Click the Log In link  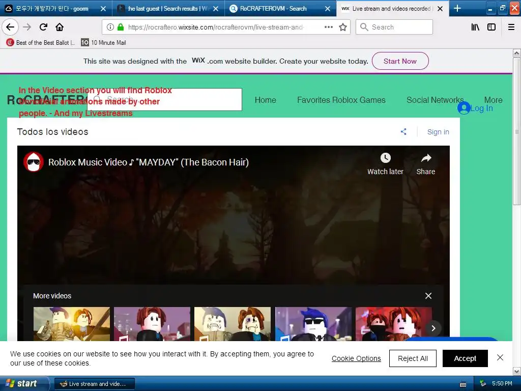coord(482,108)
